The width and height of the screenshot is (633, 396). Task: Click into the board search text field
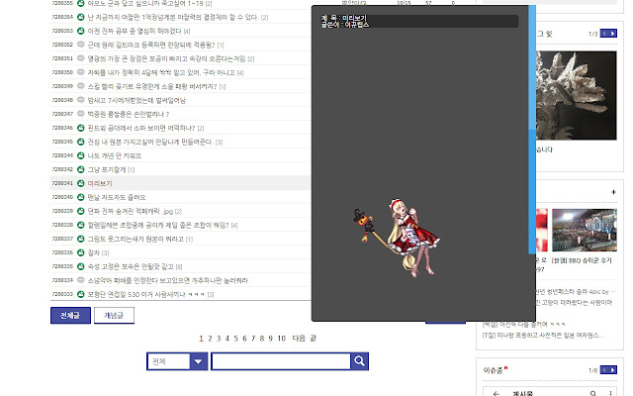(x=281, y=361)
